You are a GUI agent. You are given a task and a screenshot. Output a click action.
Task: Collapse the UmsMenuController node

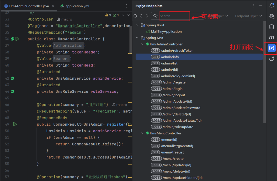(142, 133)
